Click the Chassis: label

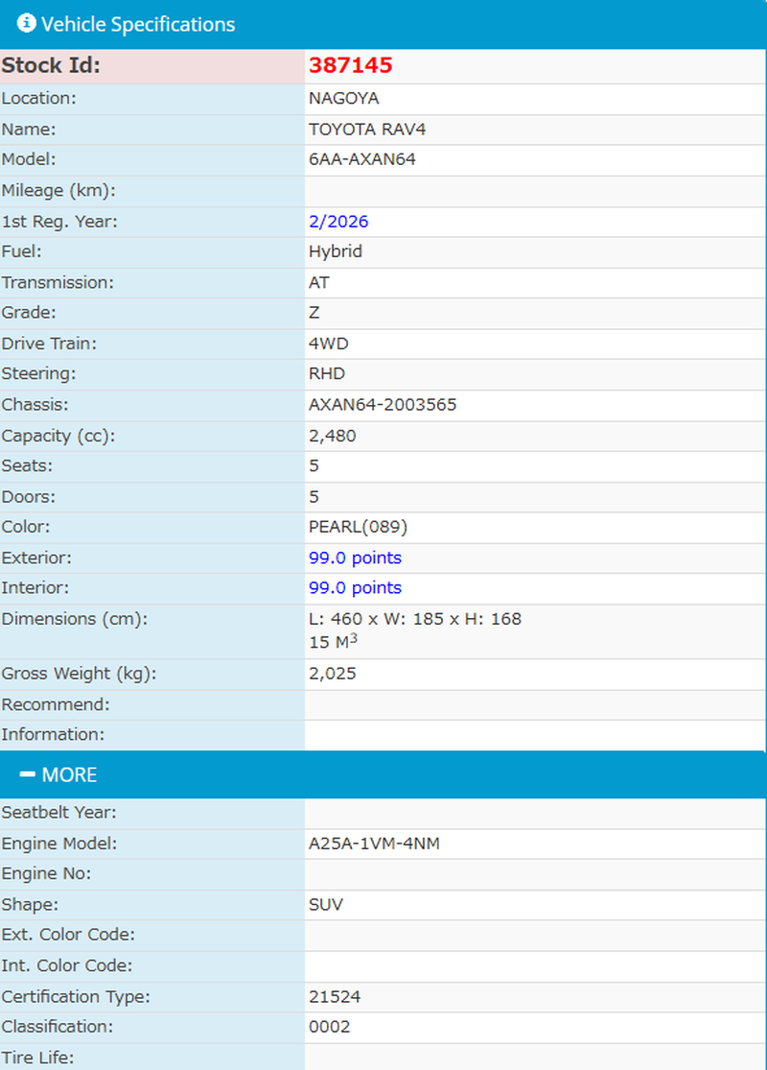point(35,405)
